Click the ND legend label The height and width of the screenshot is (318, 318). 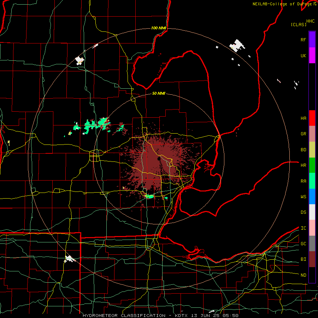(303, 275)
